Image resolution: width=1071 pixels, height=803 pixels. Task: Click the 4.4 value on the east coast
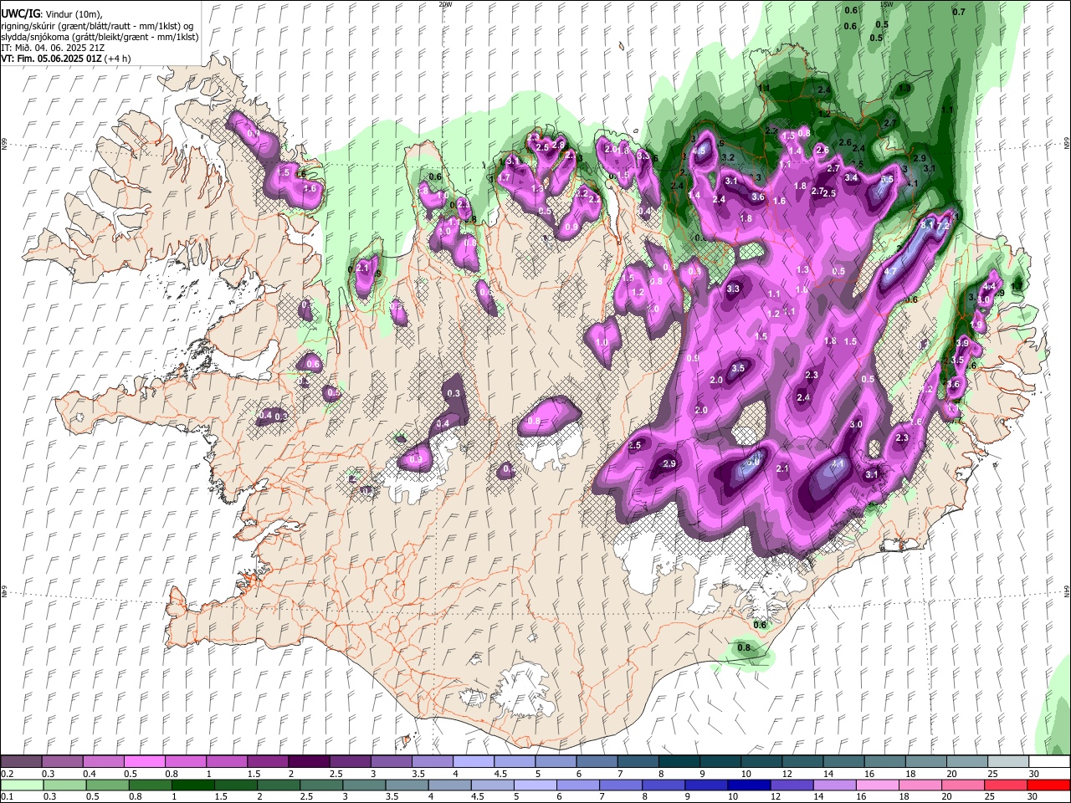(x=989, y=286)
